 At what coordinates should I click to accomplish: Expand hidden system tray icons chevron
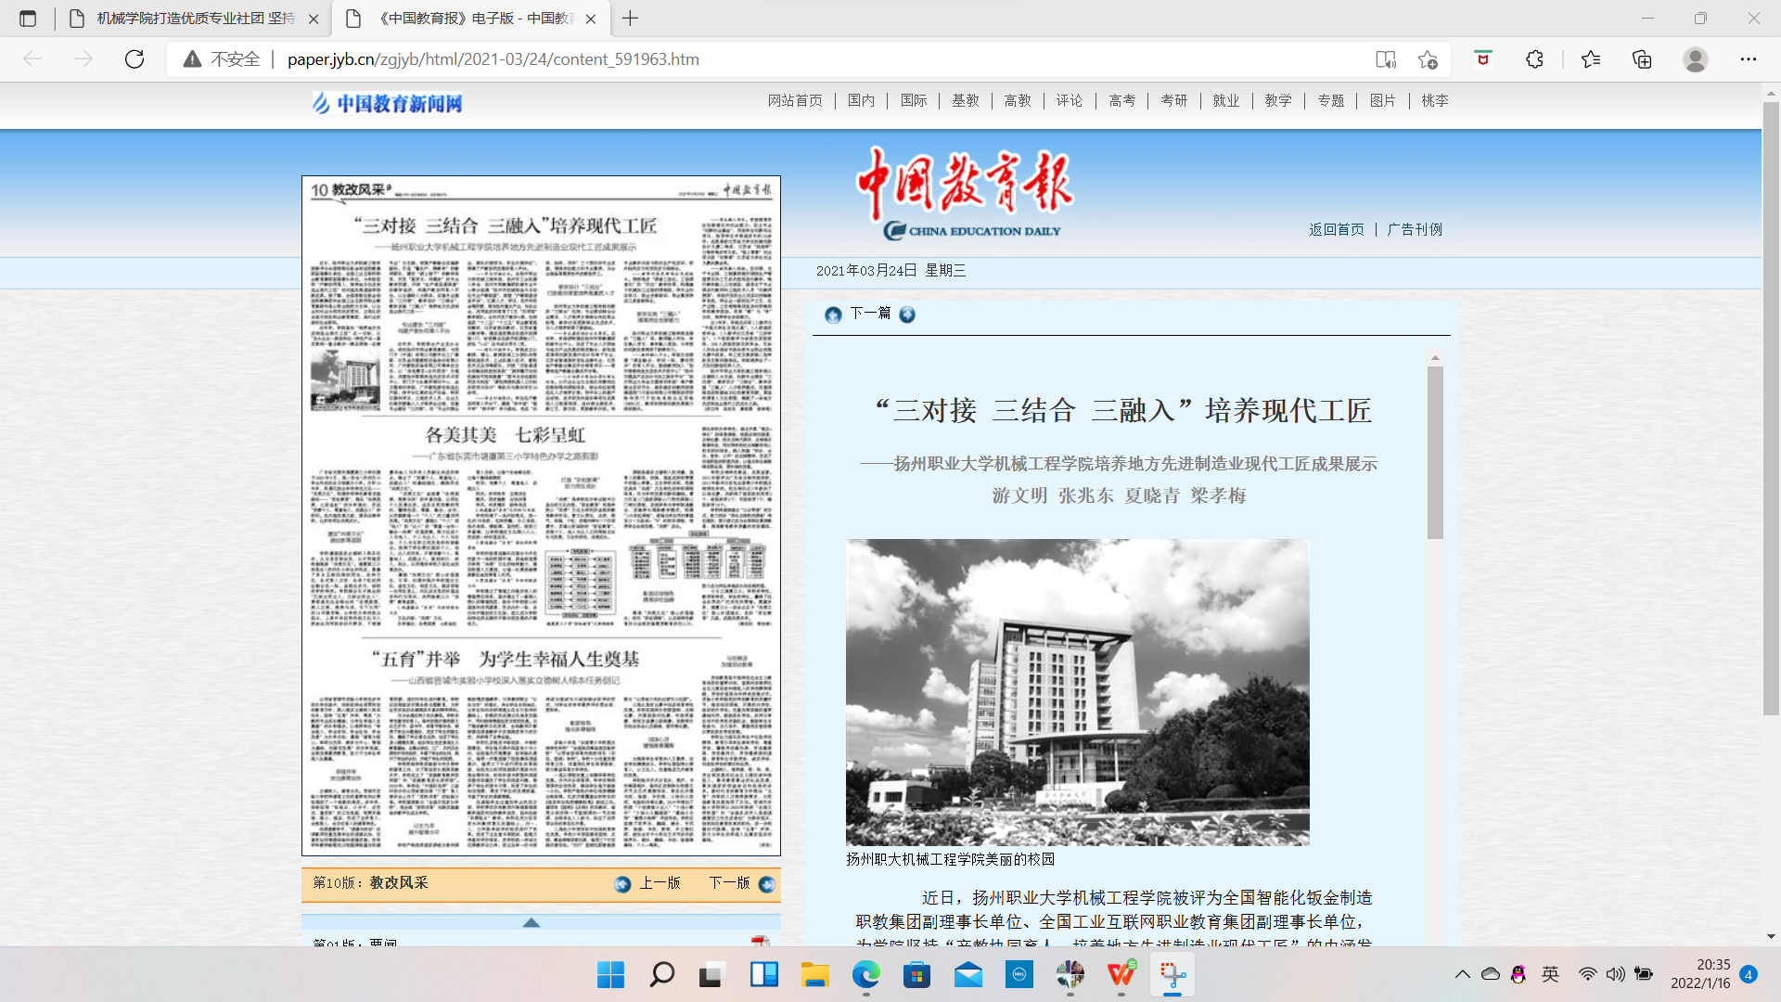[1462, 974]
